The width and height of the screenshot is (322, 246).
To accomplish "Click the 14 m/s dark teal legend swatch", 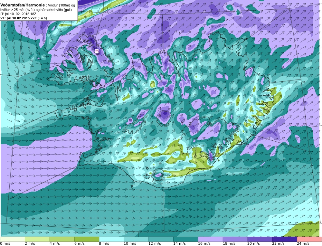I will (186, 239).
